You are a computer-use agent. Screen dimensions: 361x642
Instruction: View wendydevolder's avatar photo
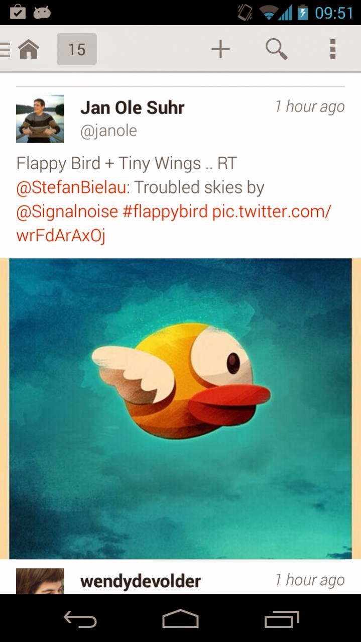point(40,581)
